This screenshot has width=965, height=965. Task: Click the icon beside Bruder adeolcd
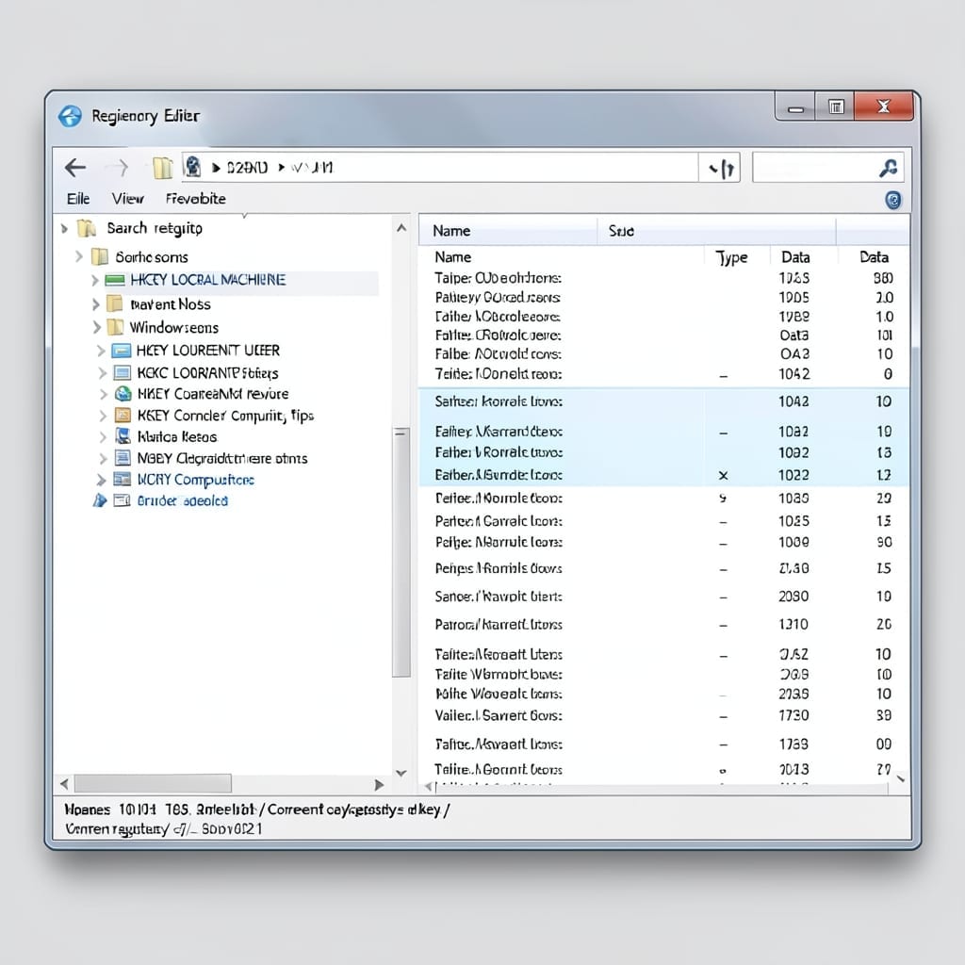coord(122,500)
